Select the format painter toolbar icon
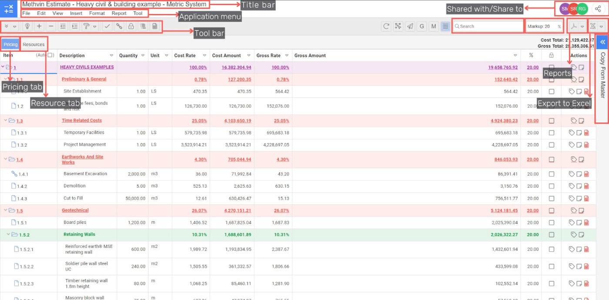This screenshot has width=609, height=300. [86, 26]
